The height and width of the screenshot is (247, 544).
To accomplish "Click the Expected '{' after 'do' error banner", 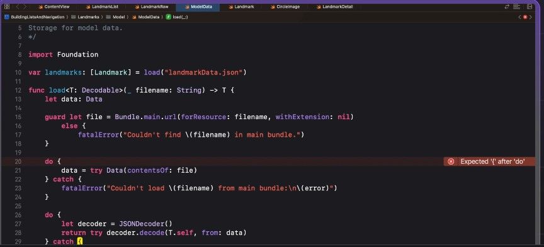I will tap(489, 161).
